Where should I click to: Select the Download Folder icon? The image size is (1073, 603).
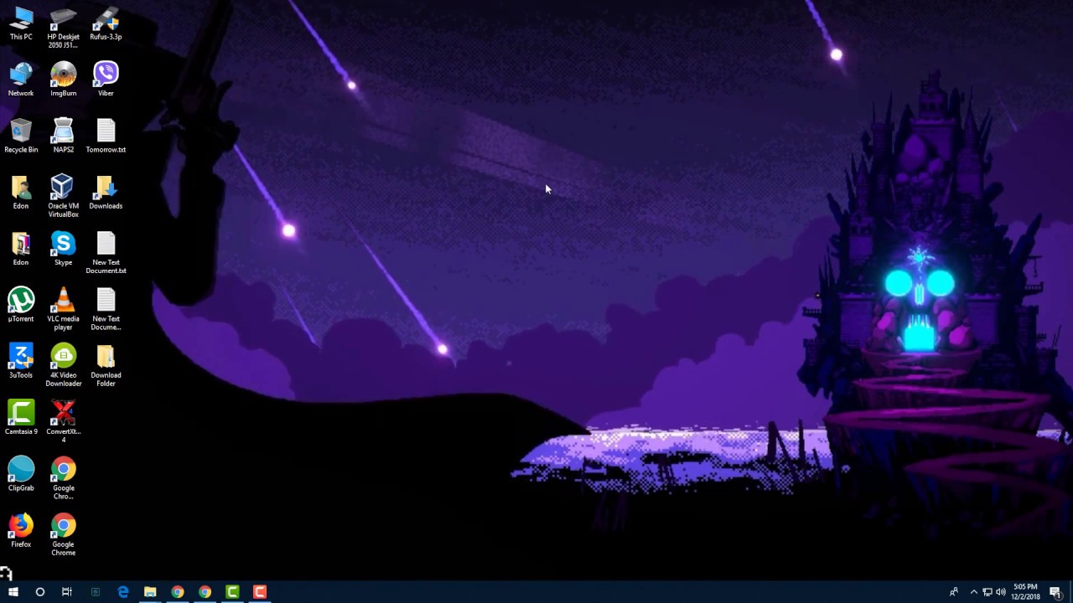point(106,364)
